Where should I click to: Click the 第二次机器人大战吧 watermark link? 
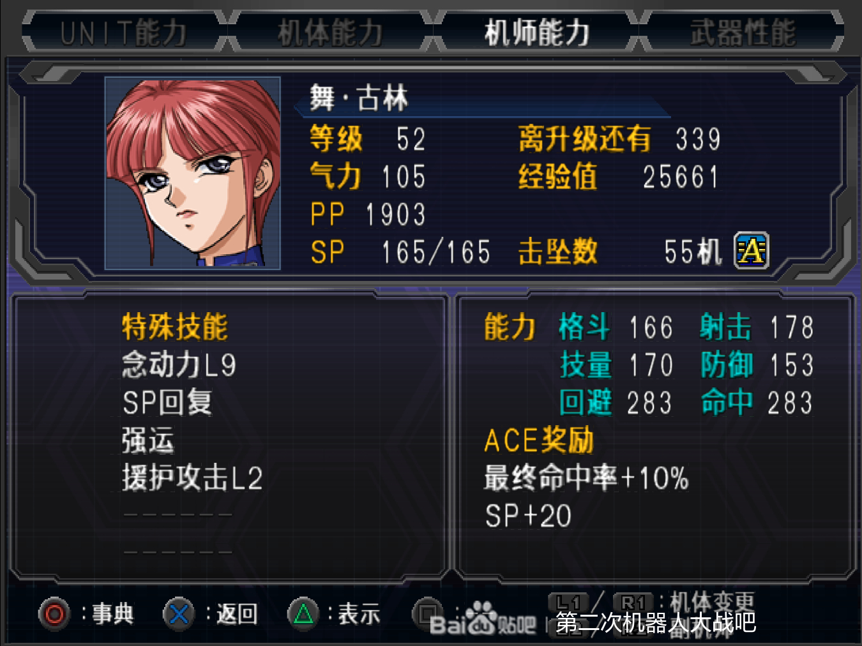pyautogui.click(x=656, y=622)
